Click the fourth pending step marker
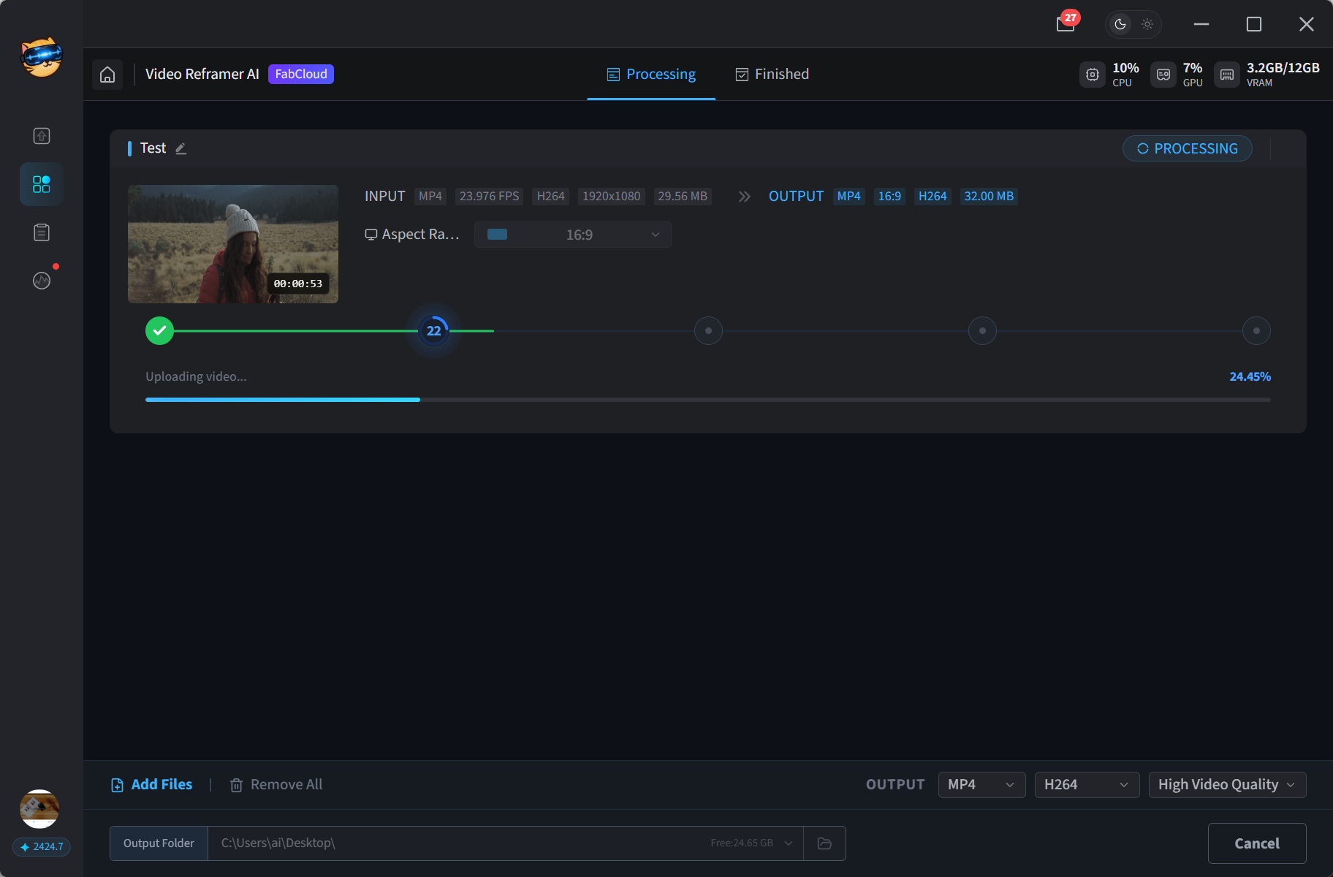1333x877 pixels. pyautogui.click(x=982, y=331)
